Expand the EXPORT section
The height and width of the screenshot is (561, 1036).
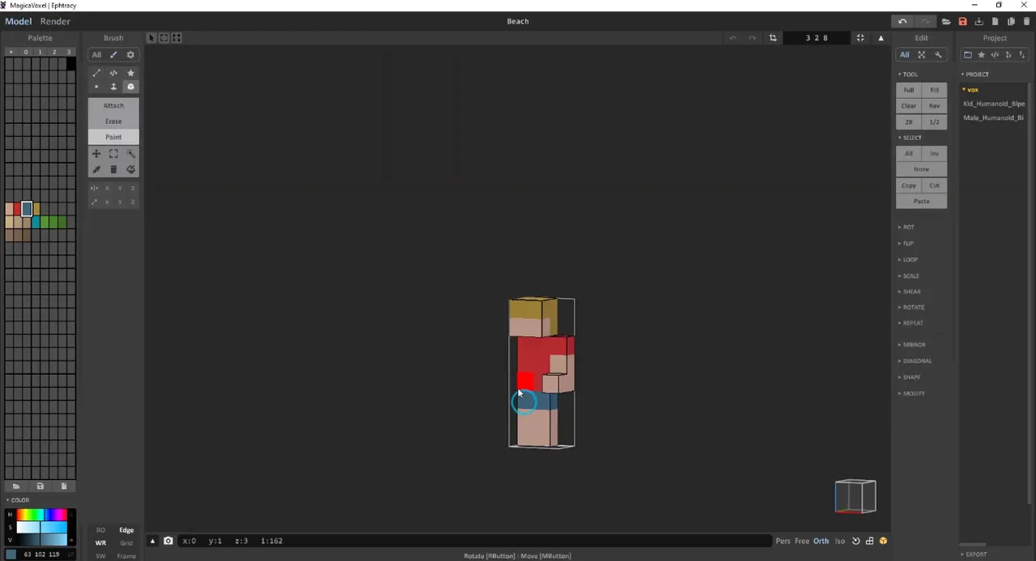[x=974, y=555]
